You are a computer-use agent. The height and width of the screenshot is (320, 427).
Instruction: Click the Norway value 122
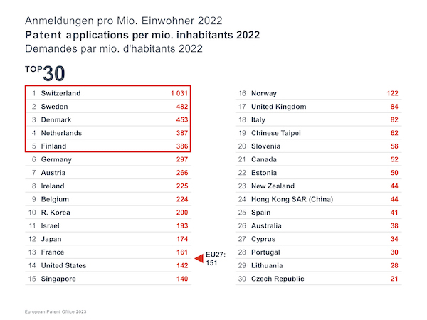(x=392, y=93)
